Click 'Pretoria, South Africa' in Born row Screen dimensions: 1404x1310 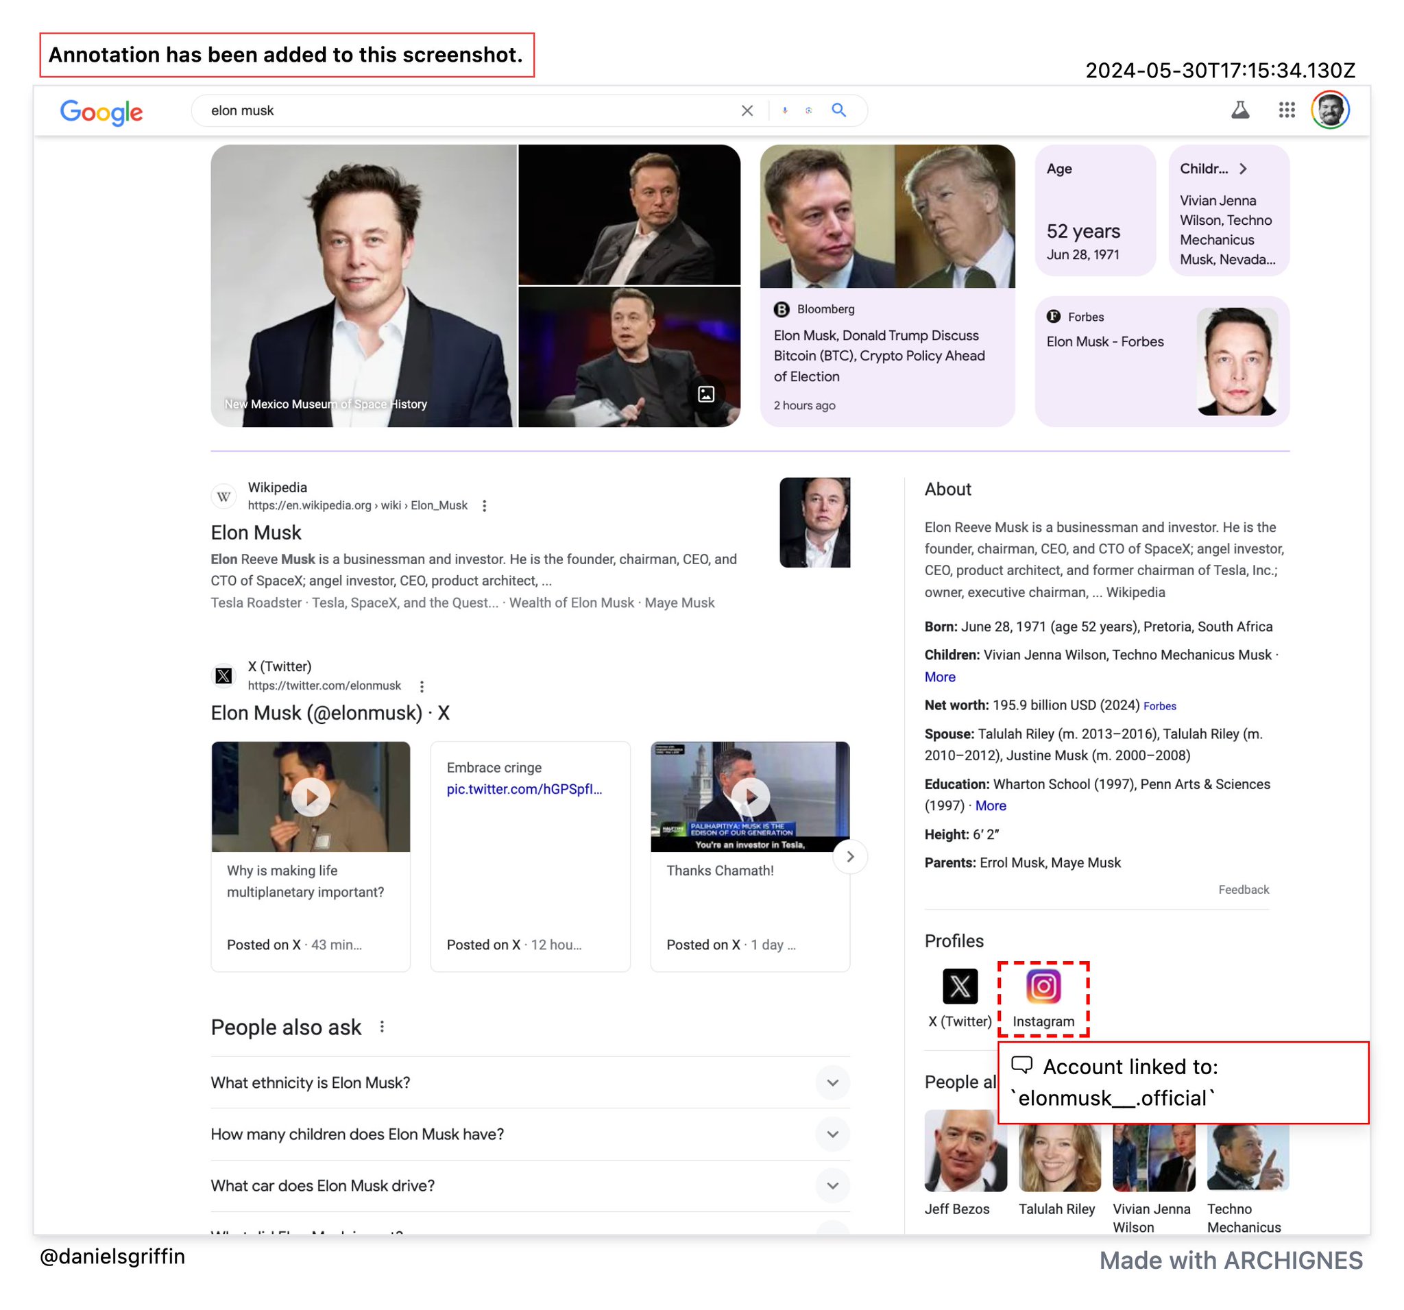point(1208,627)
